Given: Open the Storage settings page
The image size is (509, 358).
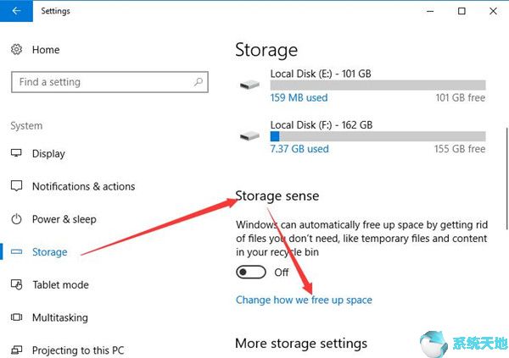Looking at the screenshot, I should [49, 252].
